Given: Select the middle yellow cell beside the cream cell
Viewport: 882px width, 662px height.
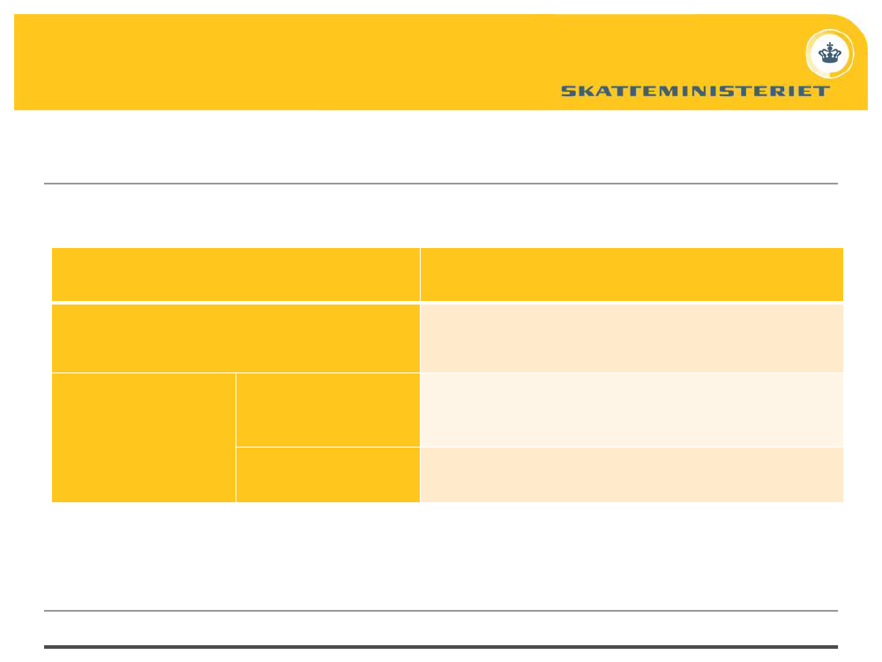Looking at the screenshot, I should click(x=328, y=410).
